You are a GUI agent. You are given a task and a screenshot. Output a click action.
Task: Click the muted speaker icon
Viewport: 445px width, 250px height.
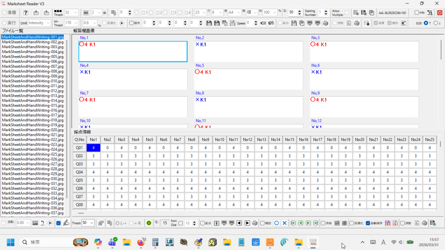pos(271,23)
